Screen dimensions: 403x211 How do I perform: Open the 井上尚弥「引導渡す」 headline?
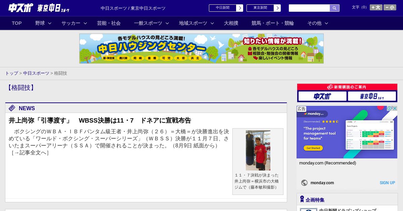click(100, 120)
